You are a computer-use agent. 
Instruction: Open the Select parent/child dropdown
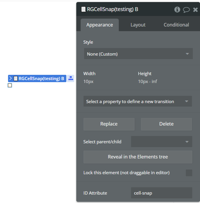point(162,142)
